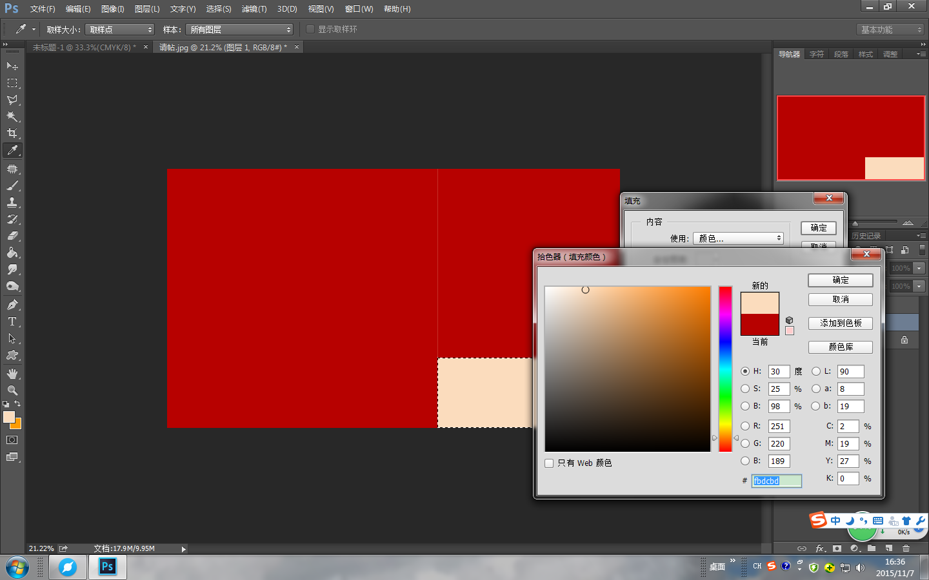Select the Sponge tool
The height and width of the screenshot is (580, 929).
click(12, 286)
